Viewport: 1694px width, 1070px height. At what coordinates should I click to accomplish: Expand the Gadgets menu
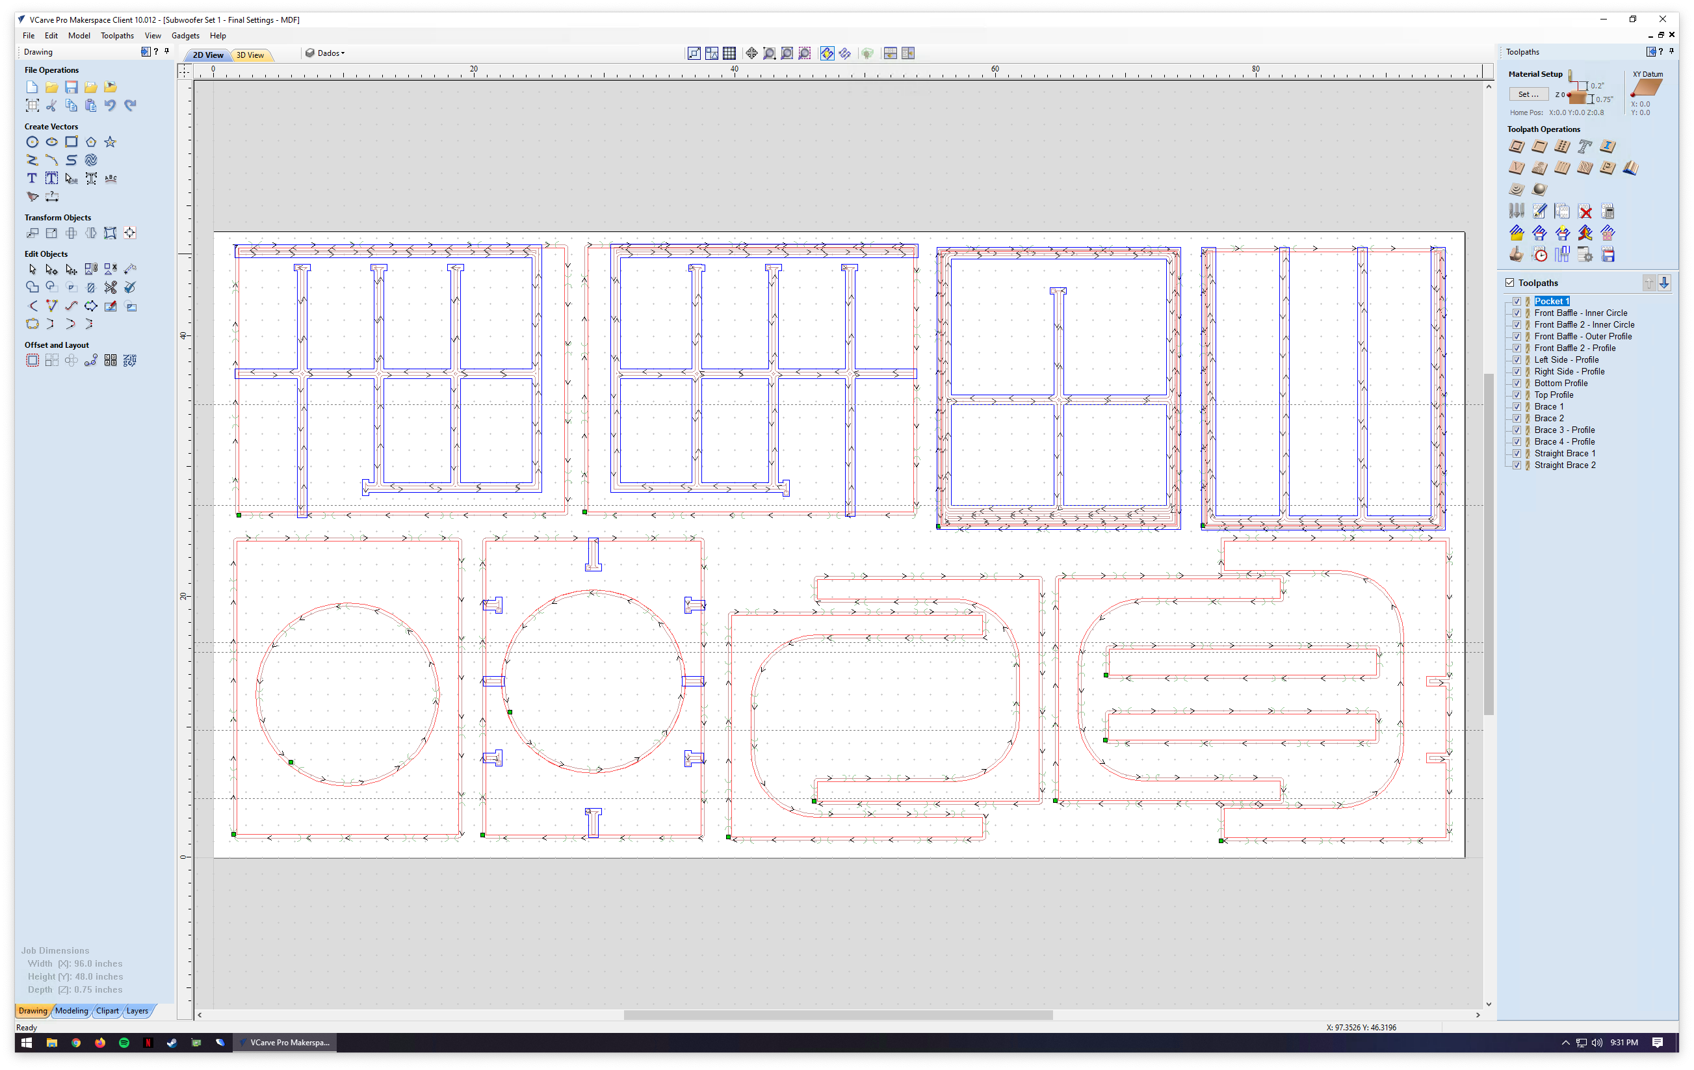(x=185, y=36)
